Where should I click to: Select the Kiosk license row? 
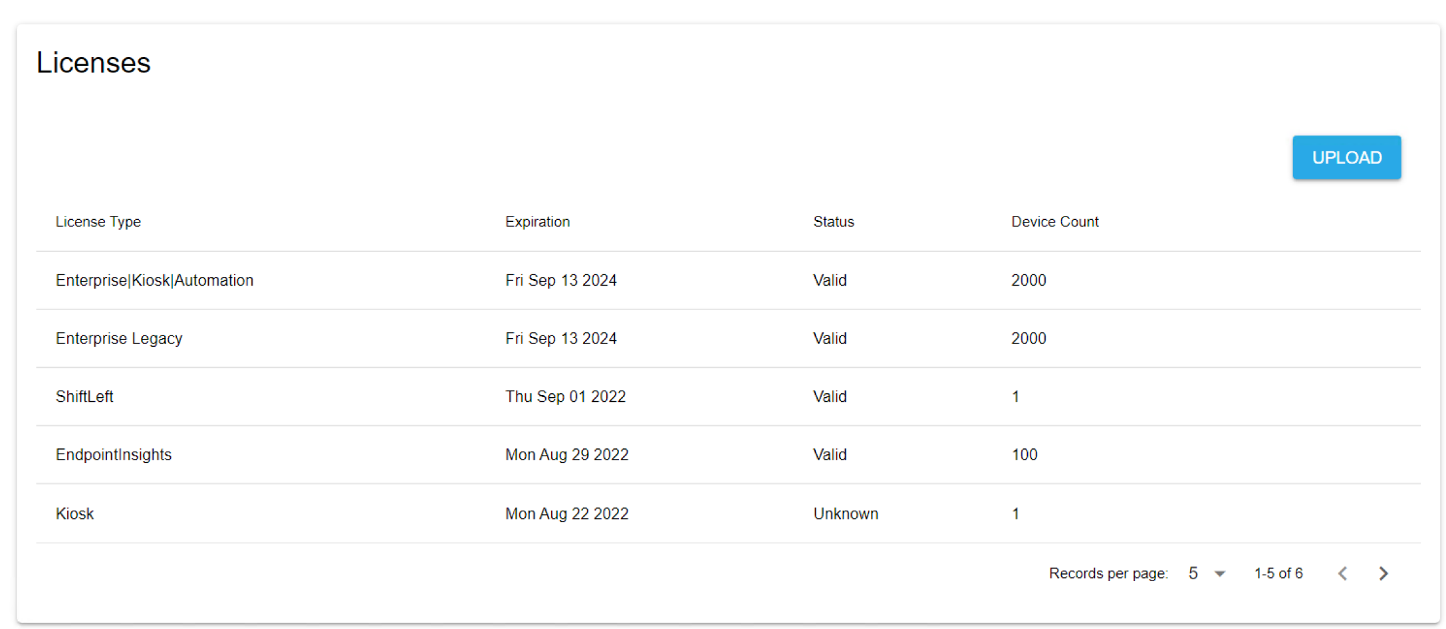tap(74, 513)
